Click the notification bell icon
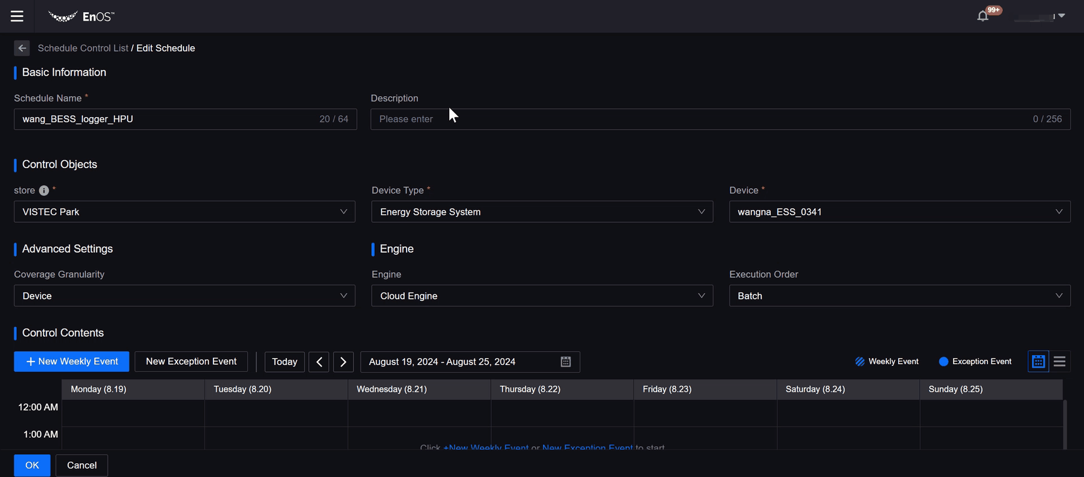Screen dimensions: 1084x477 (983, 16)
